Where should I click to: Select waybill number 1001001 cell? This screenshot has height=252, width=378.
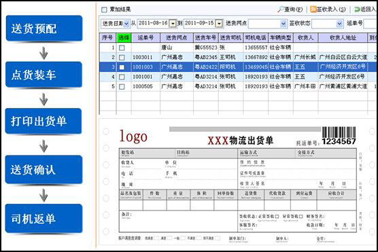(x=145, y=77)
